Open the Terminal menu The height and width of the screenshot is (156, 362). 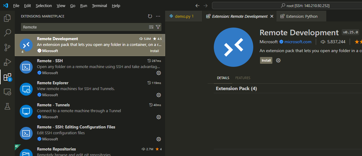pos(99,6)
